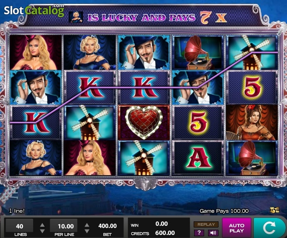Click the H5G logo badge
The width and height of the screenshot is (287, 238).
click(x=275, y=210)
